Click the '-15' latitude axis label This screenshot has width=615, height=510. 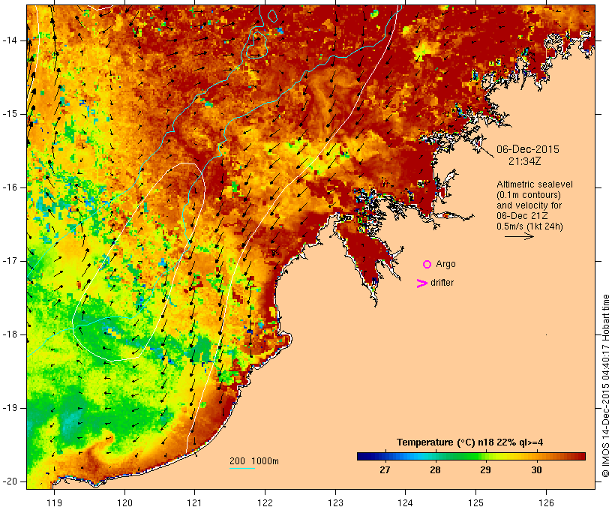pos(9,114)
